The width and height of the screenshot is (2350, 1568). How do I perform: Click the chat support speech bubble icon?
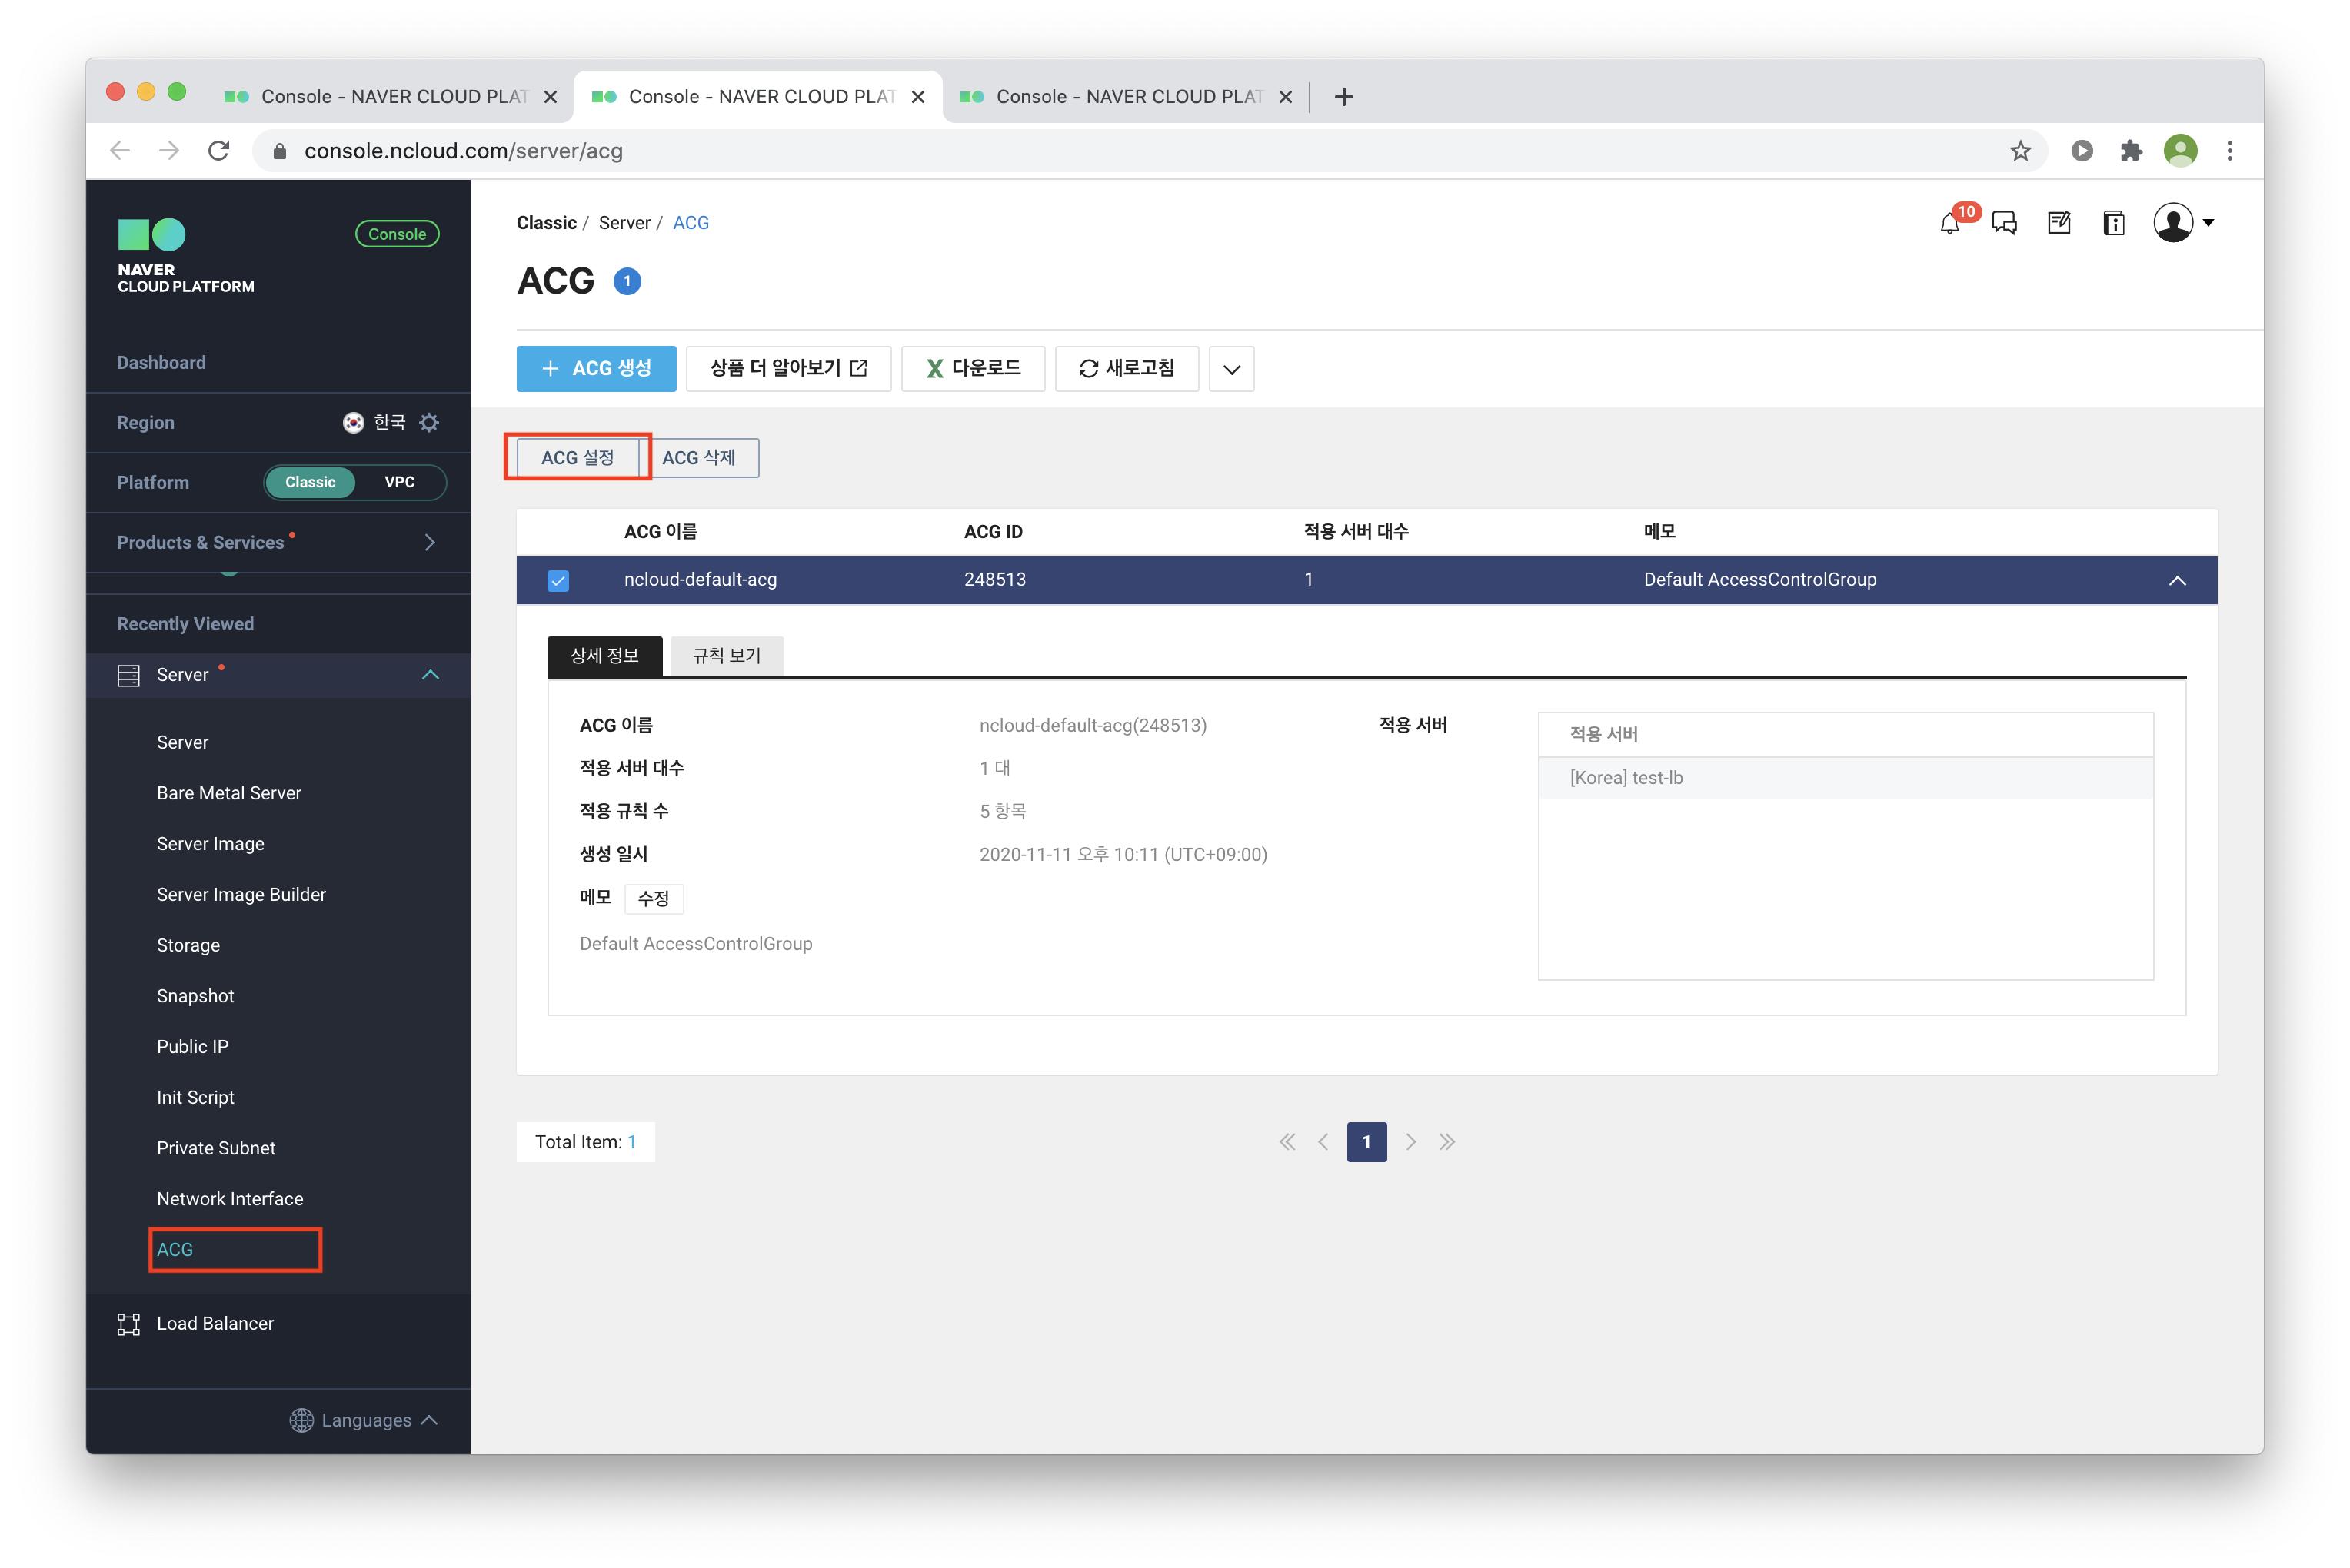coord(2004,223)
